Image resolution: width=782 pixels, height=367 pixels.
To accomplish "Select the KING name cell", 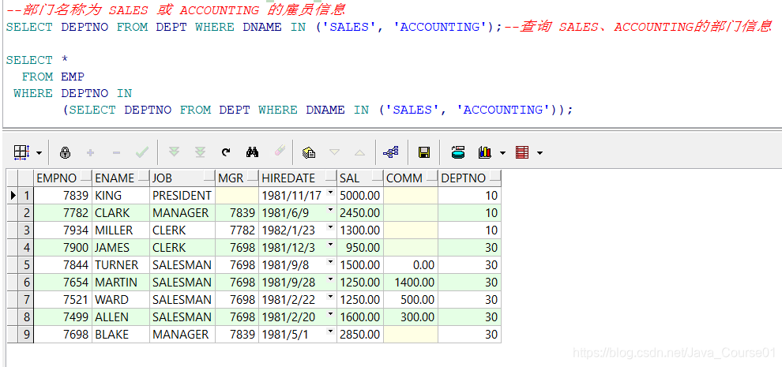I will (121, 196).
